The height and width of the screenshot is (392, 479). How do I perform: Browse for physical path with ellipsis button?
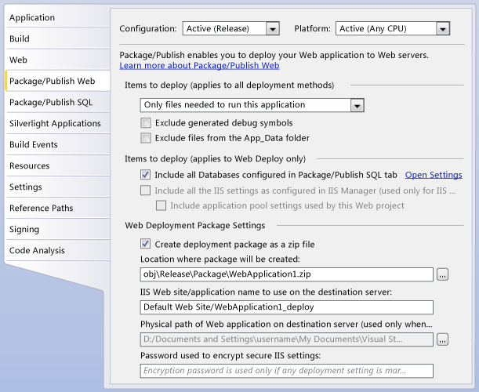tap(443, 339)
